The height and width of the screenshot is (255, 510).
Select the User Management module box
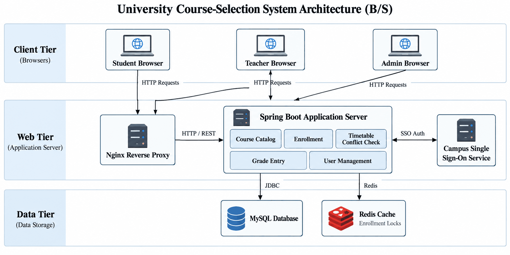click(348, 160)
